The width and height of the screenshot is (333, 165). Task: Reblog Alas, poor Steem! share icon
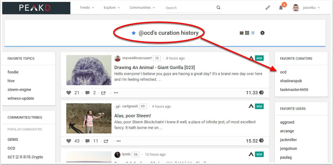(106, 141)
